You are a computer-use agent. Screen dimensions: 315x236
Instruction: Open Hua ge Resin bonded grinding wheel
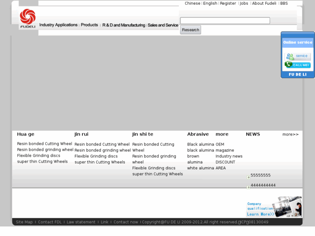45,150
